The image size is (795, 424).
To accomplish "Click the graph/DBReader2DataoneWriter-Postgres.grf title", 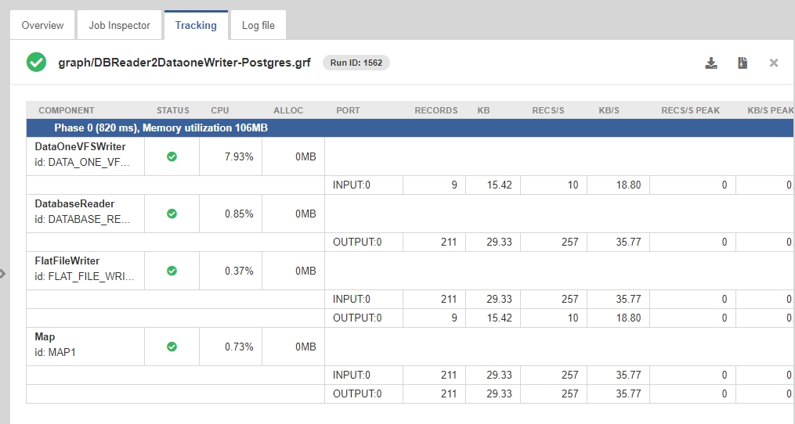I will pyautogui.click(x=185, y=63).
